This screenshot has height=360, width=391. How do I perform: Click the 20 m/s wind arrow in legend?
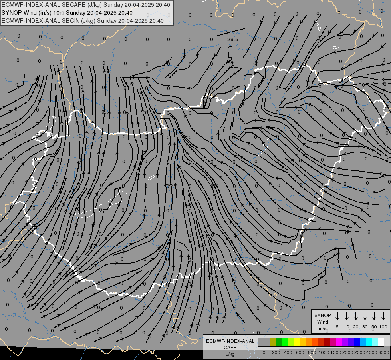pyautogui.click(x=355, y=316)
